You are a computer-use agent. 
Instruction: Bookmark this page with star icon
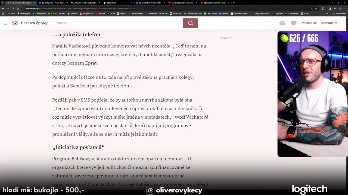316,8
